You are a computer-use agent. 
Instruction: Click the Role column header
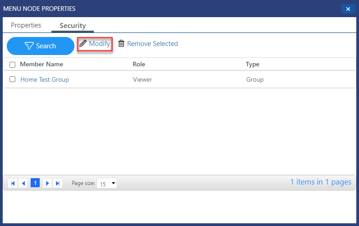pyautogui.click(x=139, y=64)
